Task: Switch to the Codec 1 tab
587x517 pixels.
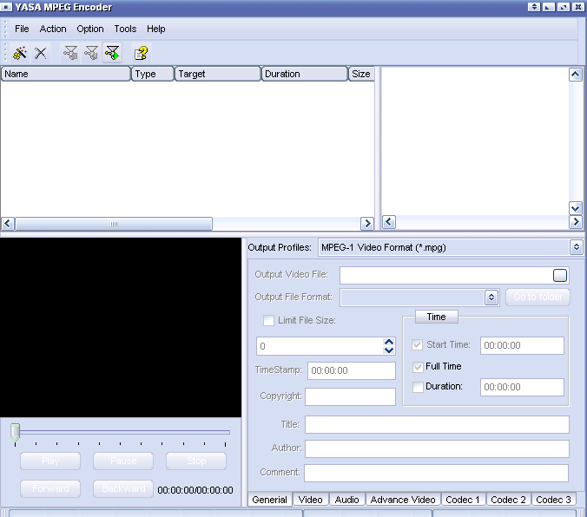Action: click(x=462, y=500)
